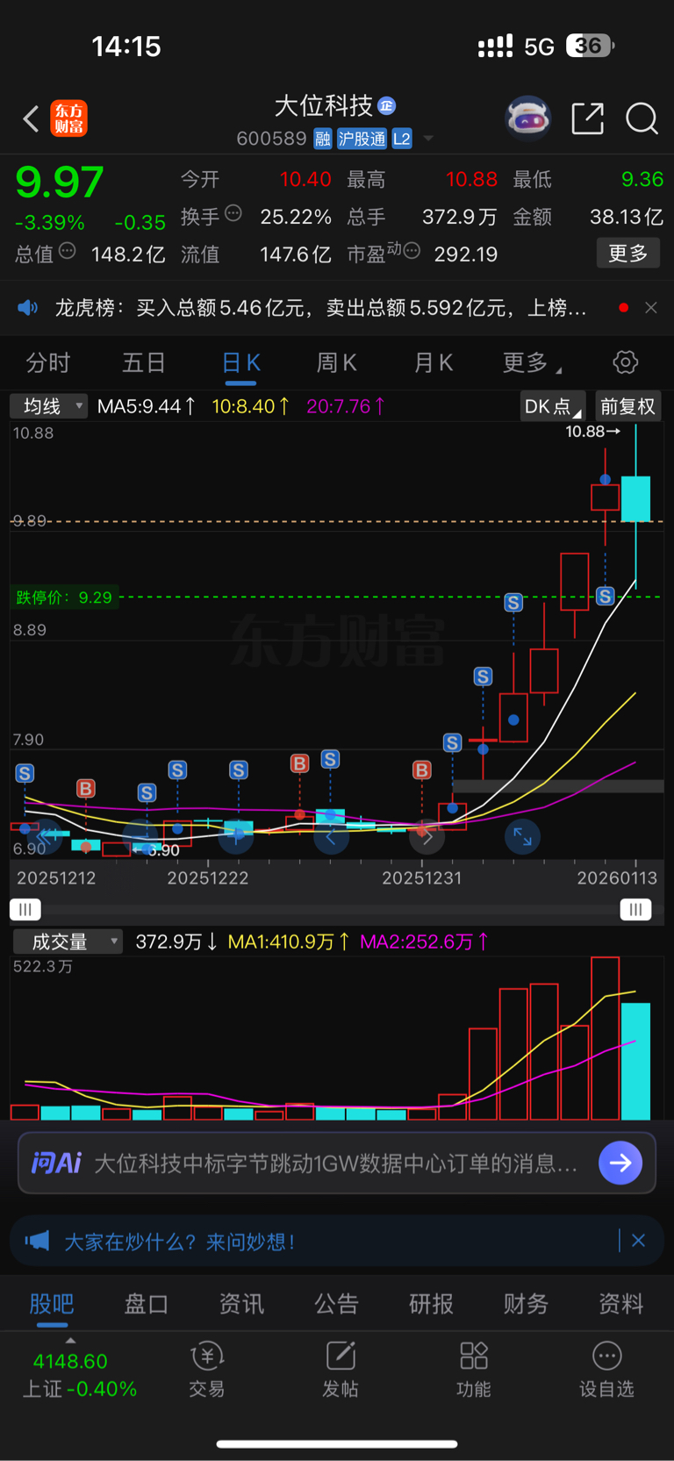Select the 资料 tab
The height and width of the screenshot is (1461, 674).
(620, 1304)
